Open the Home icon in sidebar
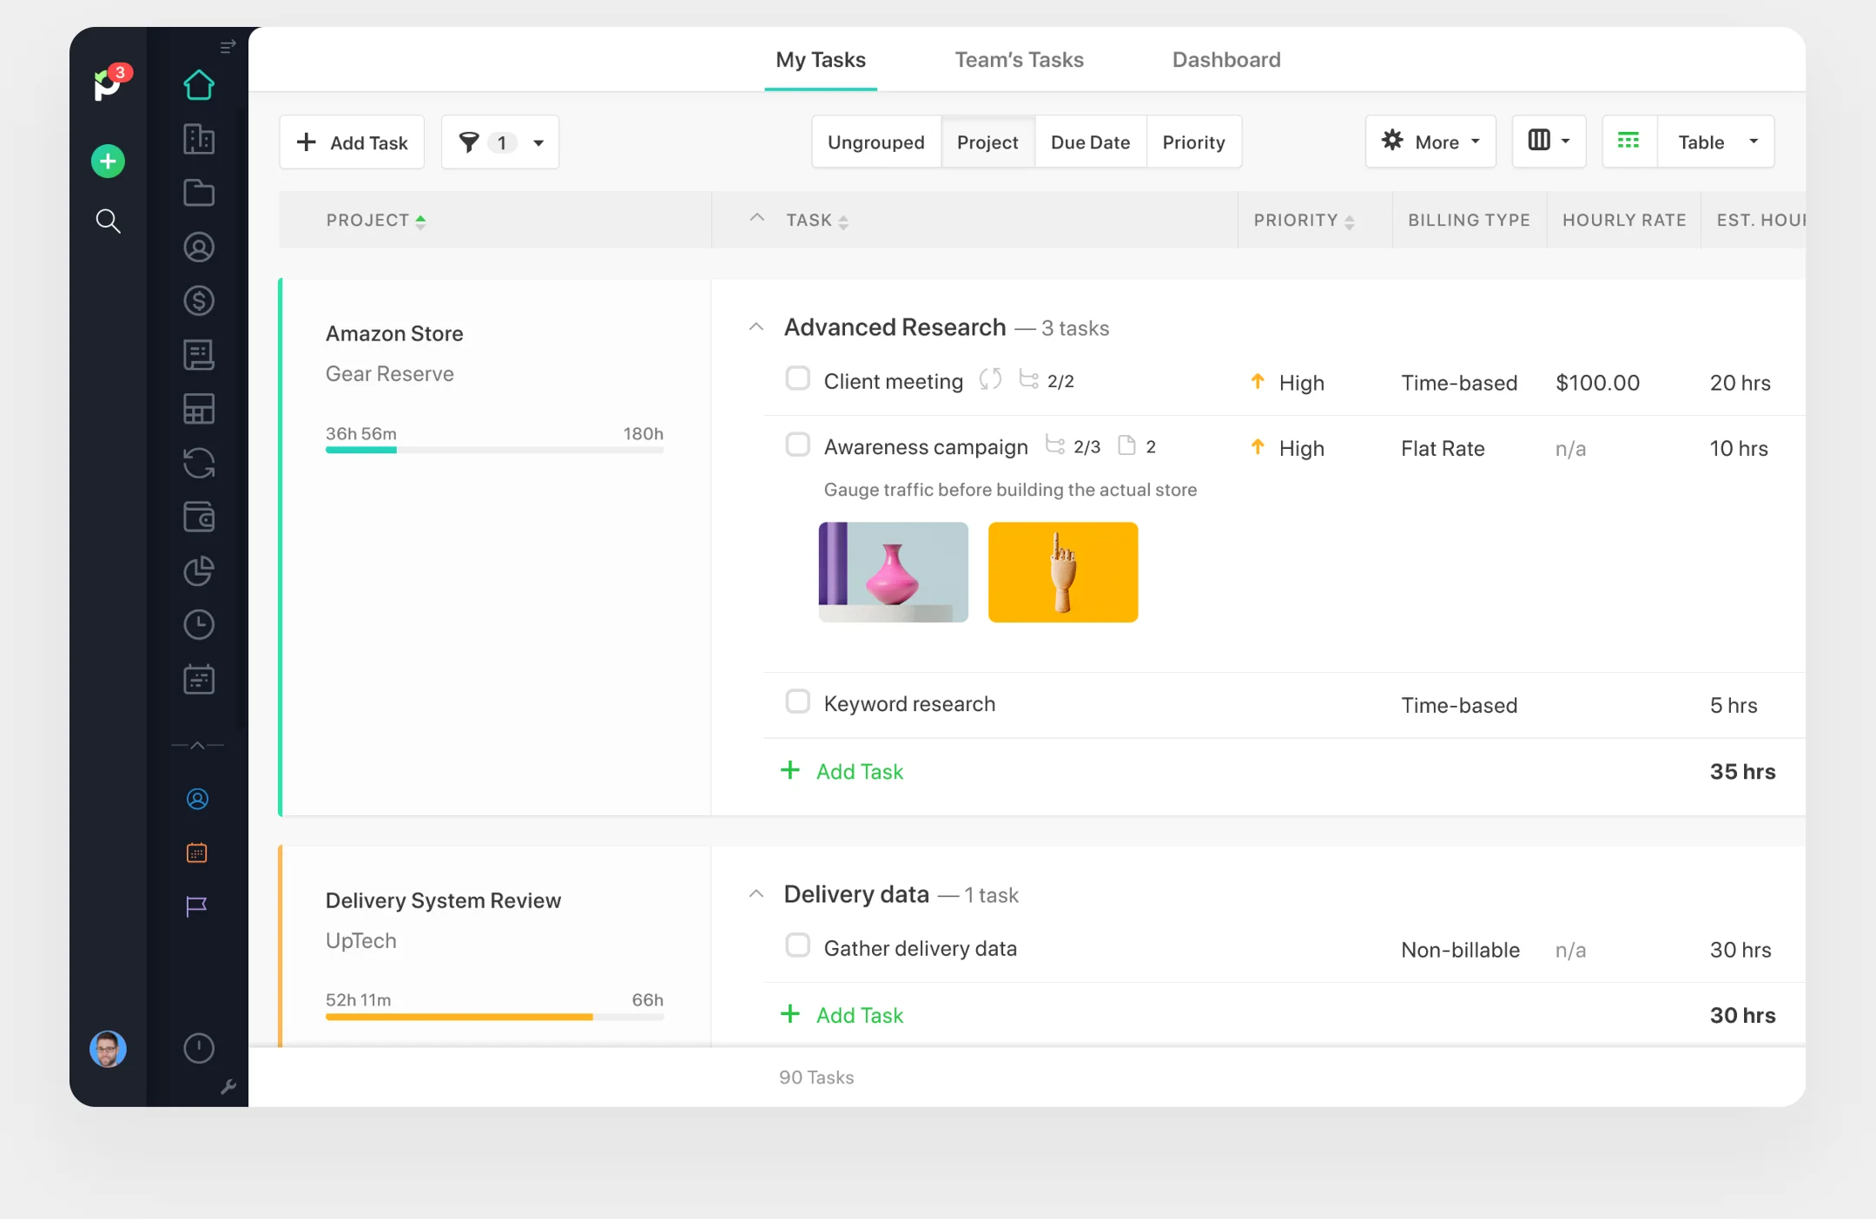 tap(199, 85)
